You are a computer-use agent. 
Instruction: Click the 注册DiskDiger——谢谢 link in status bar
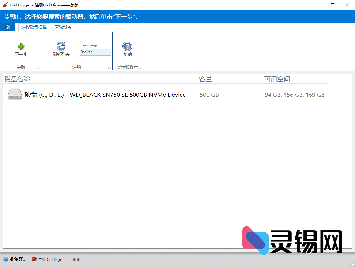pyautogui.click(x=59, y=259)
